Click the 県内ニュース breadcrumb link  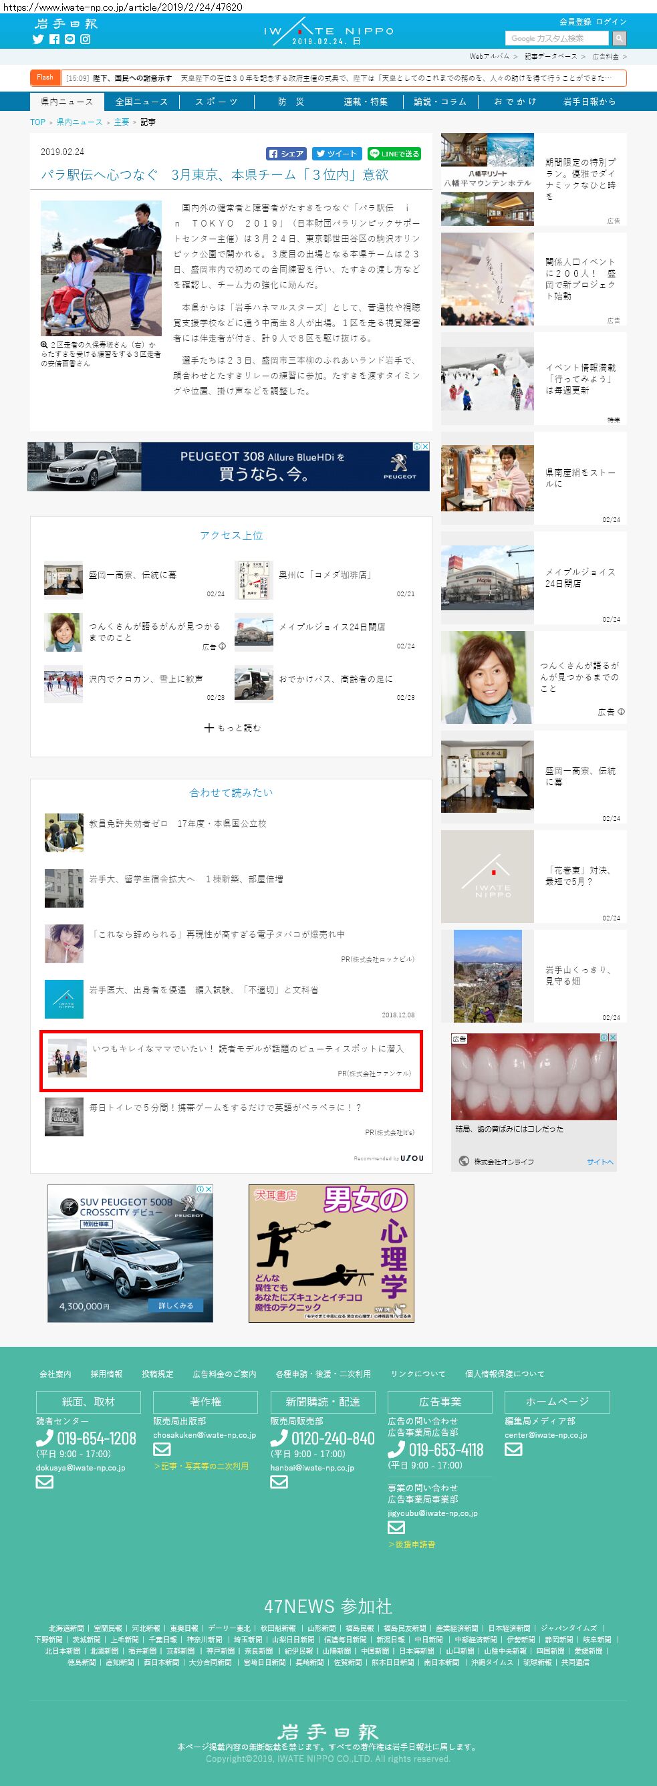click(79, 122)
